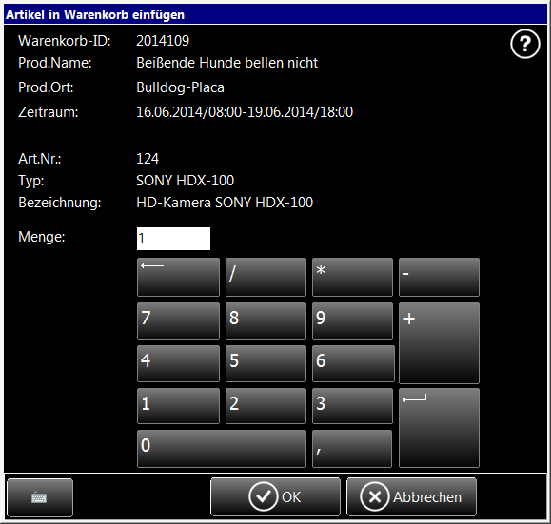Click the backspace arrow key on keypad
Viewport: 551px width, 524px height.
(x=178, y=277)
